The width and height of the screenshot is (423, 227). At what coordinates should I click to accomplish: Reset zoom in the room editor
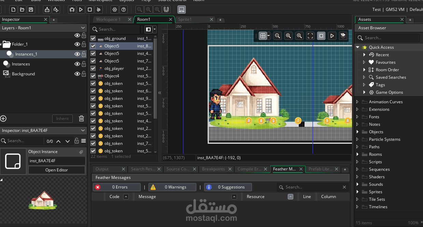click(x=288, y=35)
